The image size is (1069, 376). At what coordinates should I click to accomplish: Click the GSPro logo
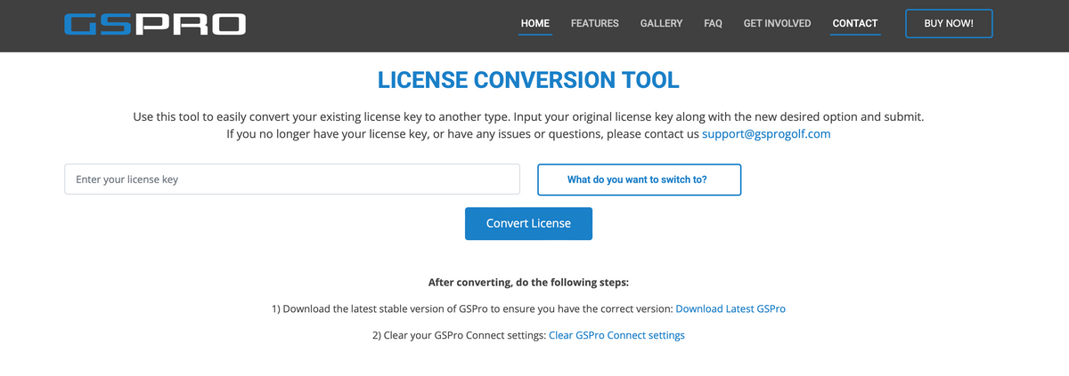[x=155, y=24]
